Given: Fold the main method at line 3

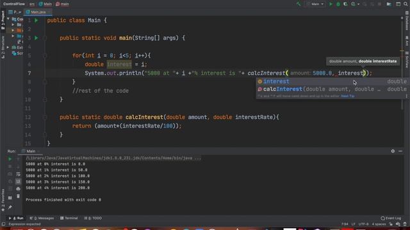Looking at the screenshot, I should pos(45,38).
